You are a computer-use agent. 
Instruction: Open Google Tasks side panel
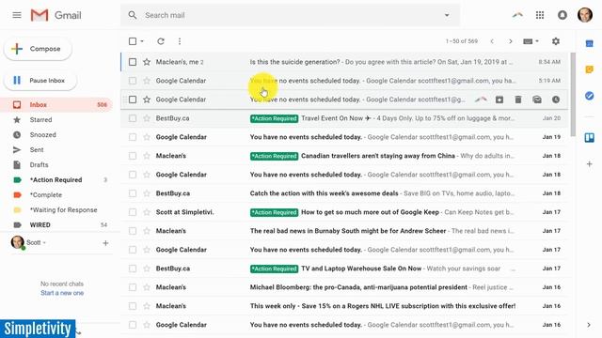point(590,96)
